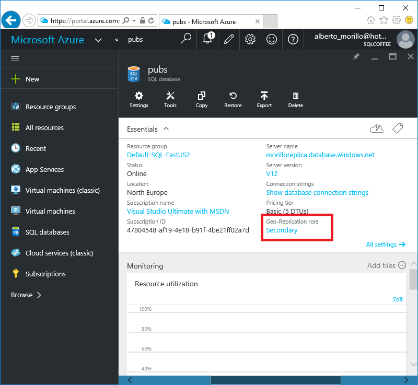Select the pubs - Microsoft Azure browser tab
The height and width of the screenshot is (385, 418).
[x=211, y=21]
